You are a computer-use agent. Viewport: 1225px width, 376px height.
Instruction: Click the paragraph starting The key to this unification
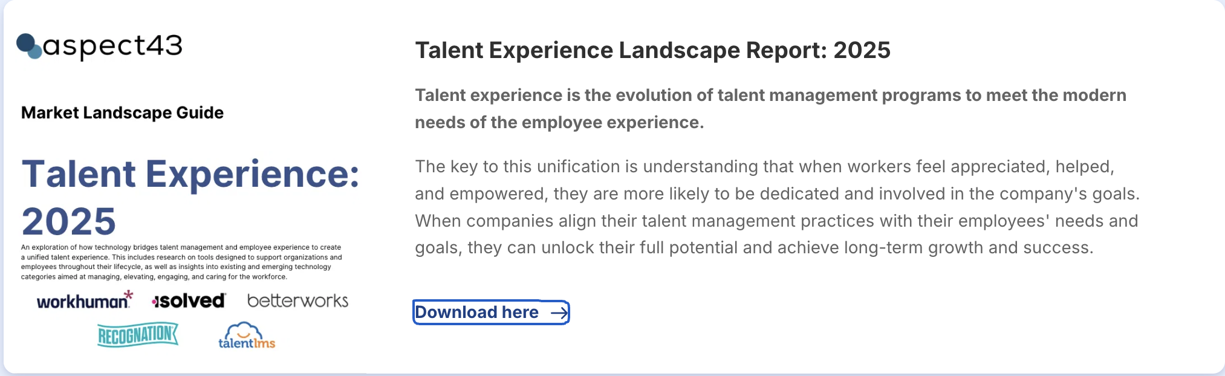[x=777, y=207]
